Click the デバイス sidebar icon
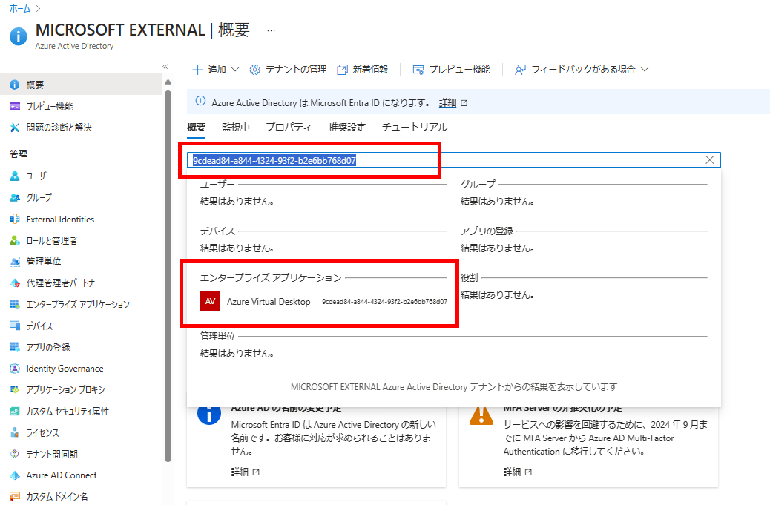The image size is (770, 505). click(15, 326)
